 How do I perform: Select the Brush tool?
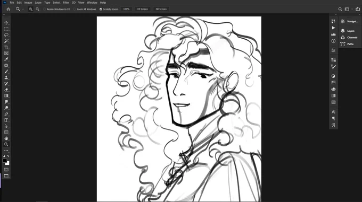(x=6, y=72)
